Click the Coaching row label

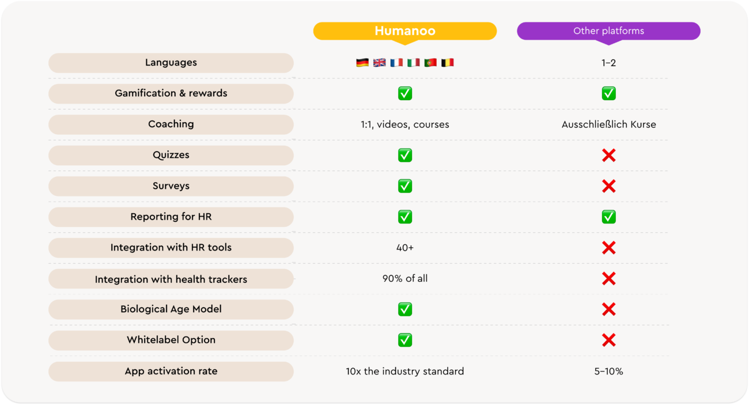pyautogui.click(x=171, y=124)
